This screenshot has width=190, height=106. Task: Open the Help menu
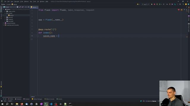point(47,1)
